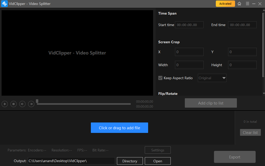Advance one frame with next-frame icon
Screen dimensions: 265x166
pos(31,104)
